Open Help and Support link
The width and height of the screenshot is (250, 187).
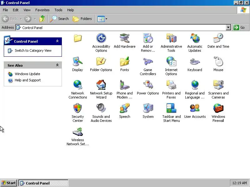(28, 80)
